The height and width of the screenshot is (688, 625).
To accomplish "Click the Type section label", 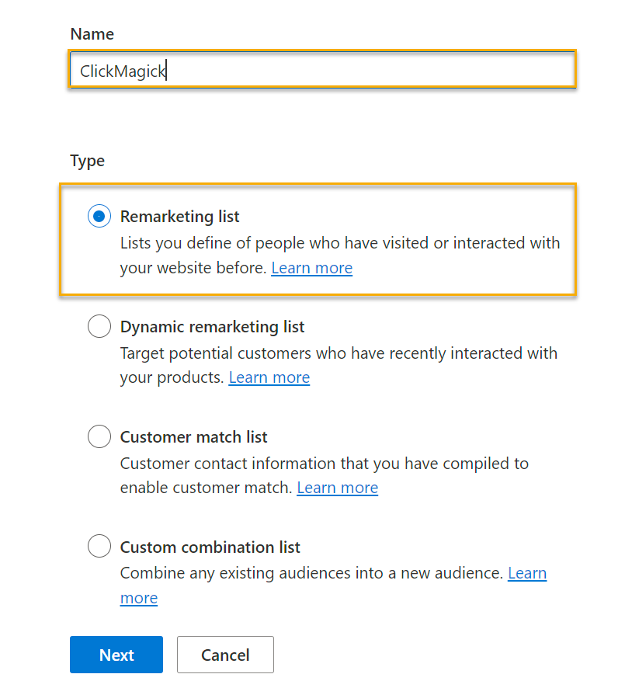I will pos(87,161).
